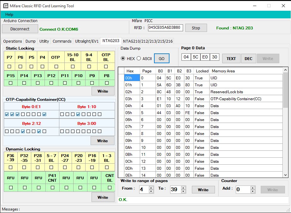291x213 pixels.
Task: Open the Commands tab
Action: click(62, 41)
